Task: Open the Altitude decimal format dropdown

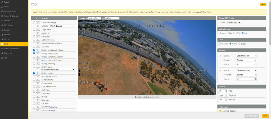Action: click(62, 26)
